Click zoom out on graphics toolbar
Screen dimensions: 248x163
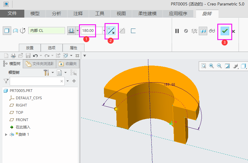[219, 66]
